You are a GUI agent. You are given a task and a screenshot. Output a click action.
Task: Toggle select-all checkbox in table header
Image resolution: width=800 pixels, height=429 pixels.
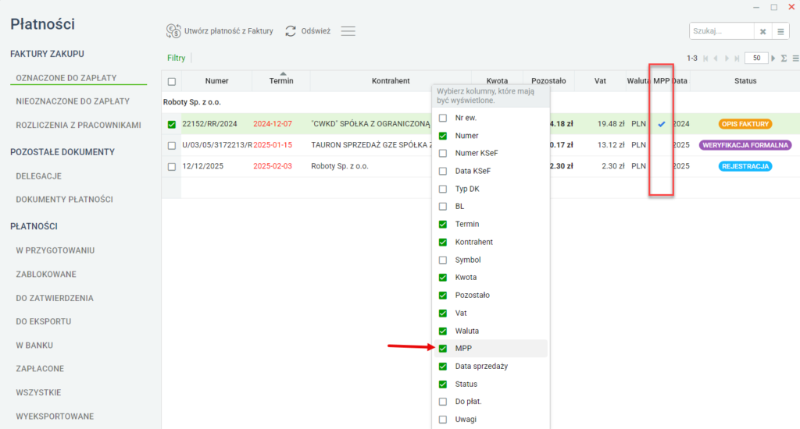pos(172,82)
